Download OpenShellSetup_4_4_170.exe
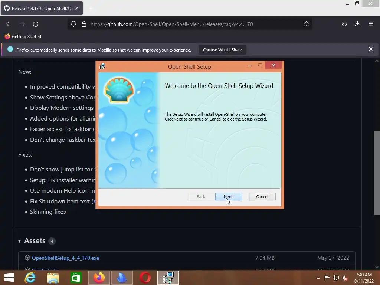Viewport: 380px width, 285px height. point(65,258)
